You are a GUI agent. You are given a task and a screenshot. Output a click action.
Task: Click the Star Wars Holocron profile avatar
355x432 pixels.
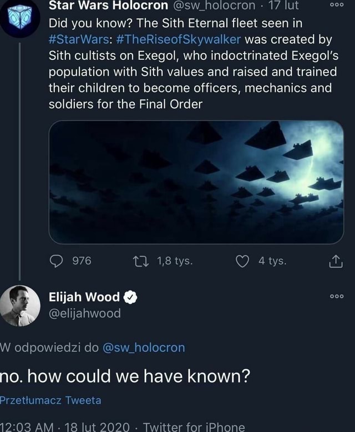coord(21,17)
